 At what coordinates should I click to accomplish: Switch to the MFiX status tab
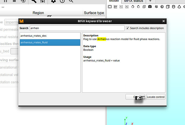tap(134, 1)
